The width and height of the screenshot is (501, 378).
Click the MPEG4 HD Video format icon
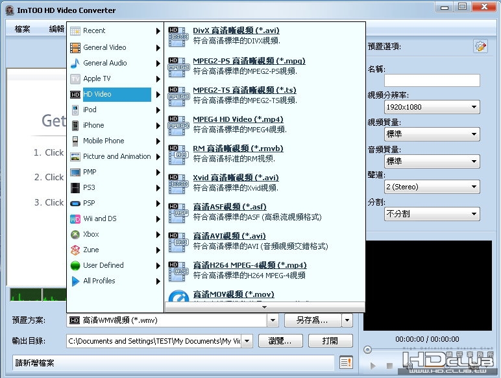click(178, 126)
